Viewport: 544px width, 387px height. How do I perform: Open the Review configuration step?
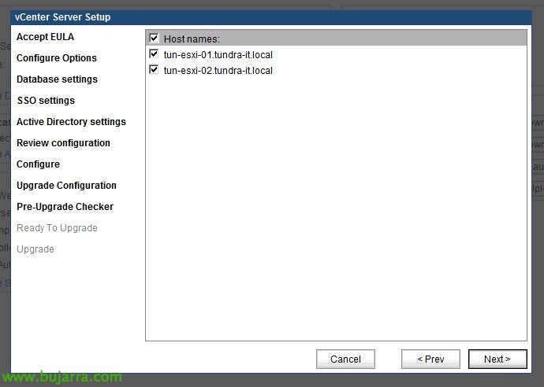coord(63,143)
